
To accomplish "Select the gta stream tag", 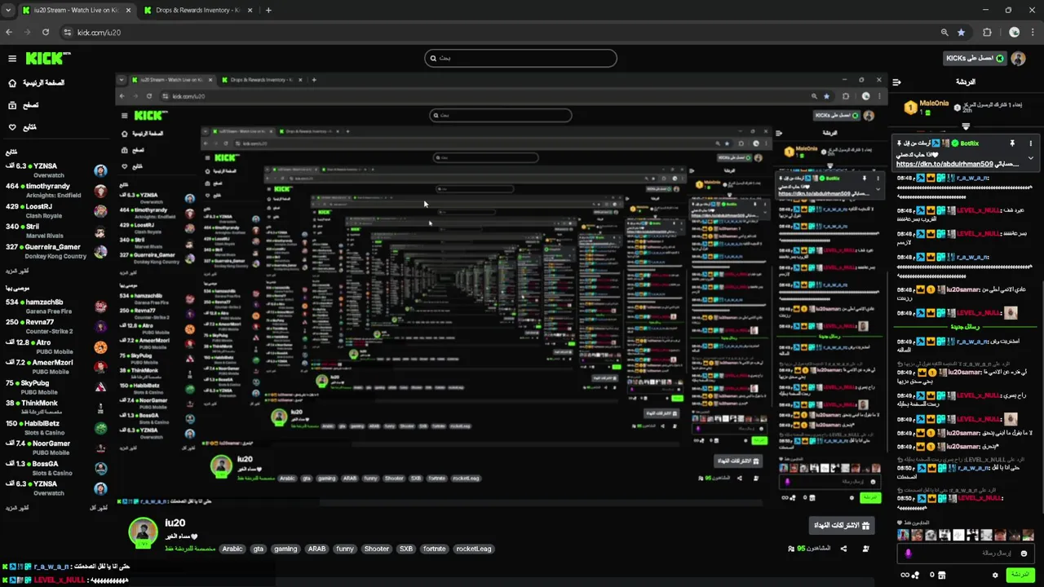I will coord(259,549).
